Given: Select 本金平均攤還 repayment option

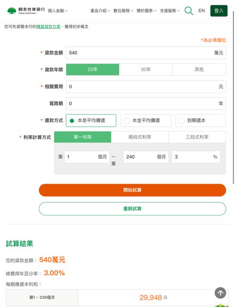Looking at the screenshot, I should [146, 120].
